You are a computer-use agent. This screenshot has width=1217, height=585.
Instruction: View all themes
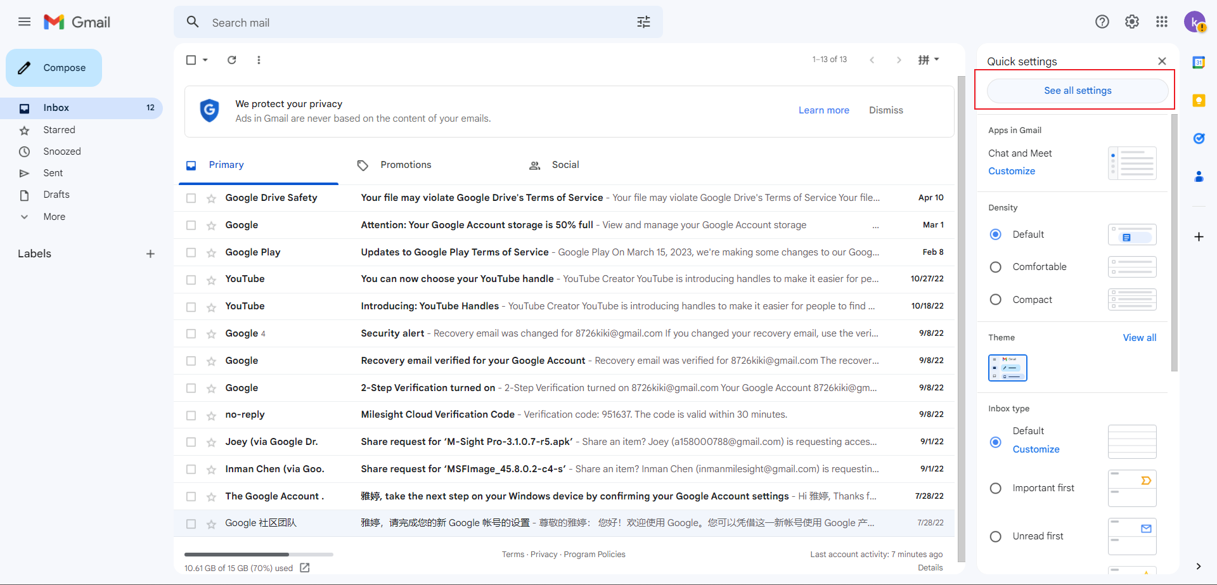[1139, 338]
